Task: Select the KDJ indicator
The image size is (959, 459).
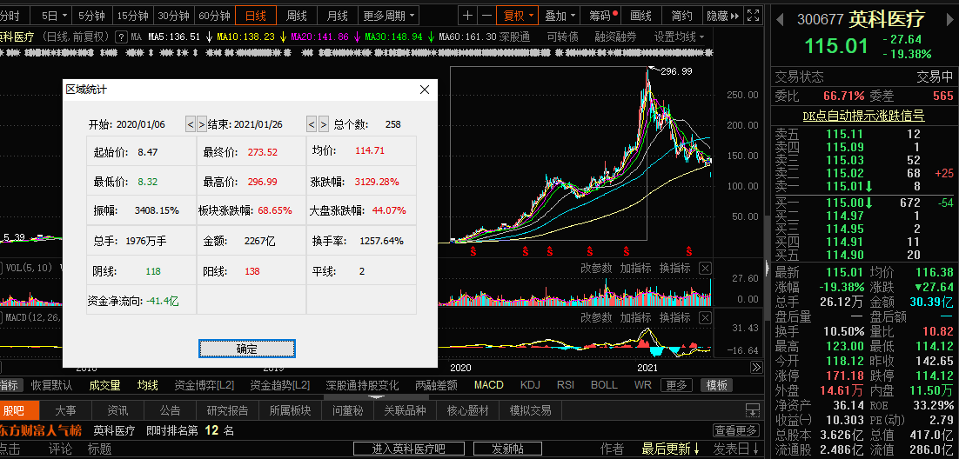Action: (530, 385)
